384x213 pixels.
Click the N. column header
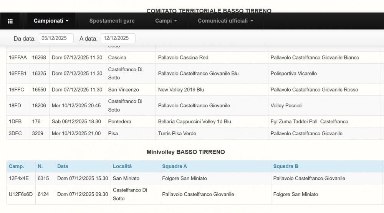(40, 167)
